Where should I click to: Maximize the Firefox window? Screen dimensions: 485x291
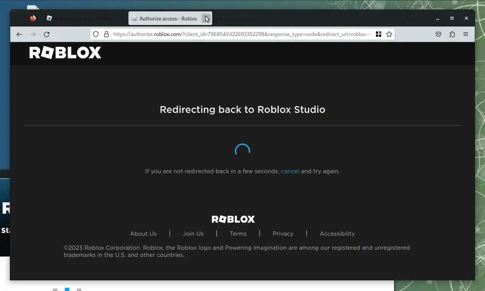click(452, 18)
